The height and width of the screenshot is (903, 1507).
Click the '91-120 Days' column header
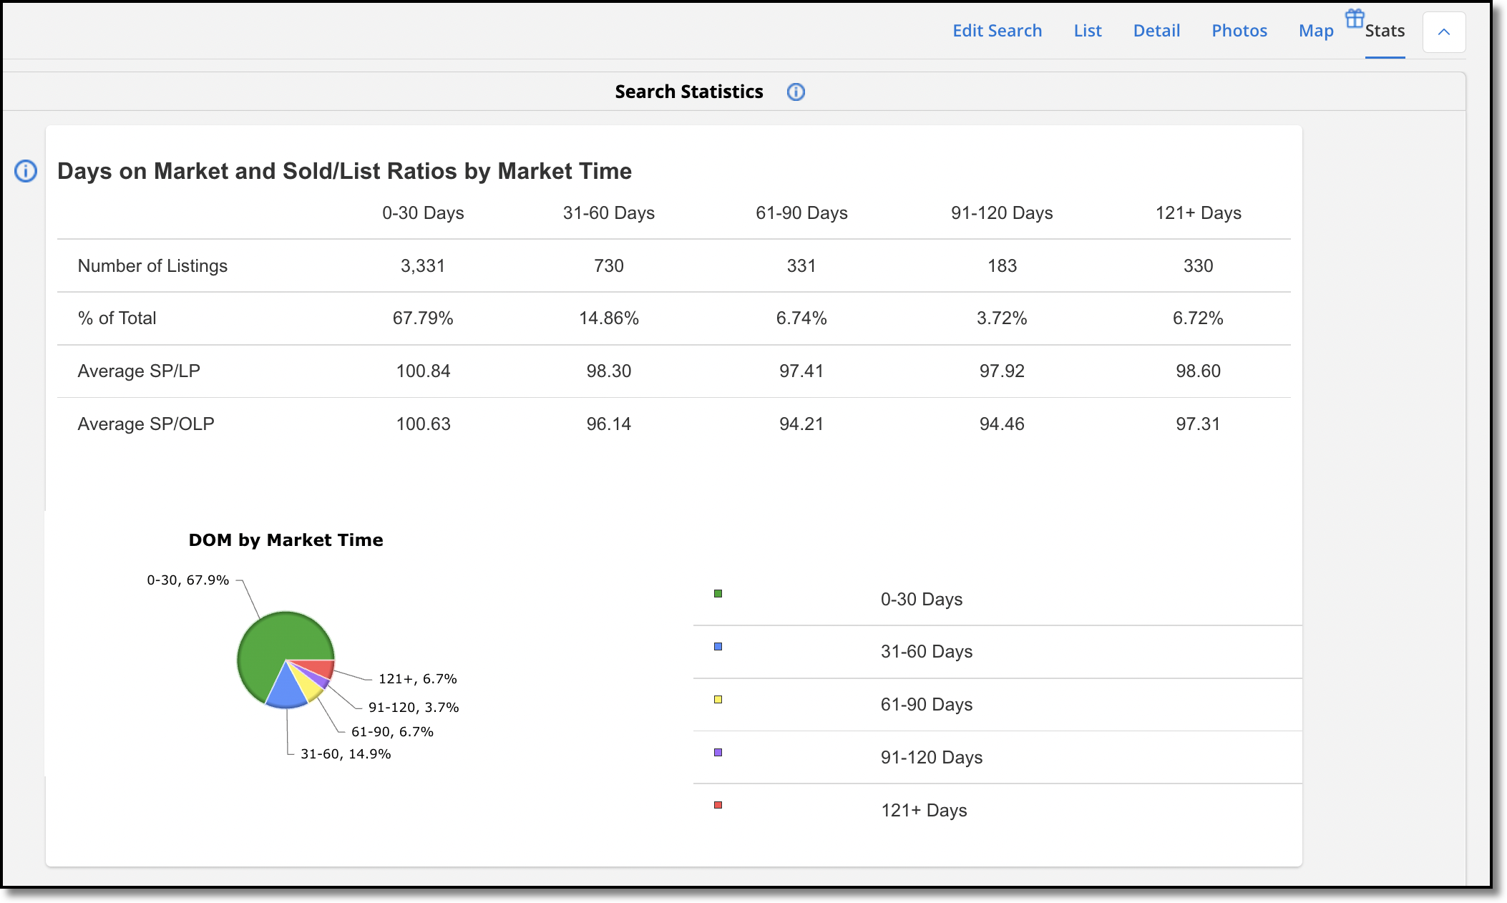pos(1002,213)
